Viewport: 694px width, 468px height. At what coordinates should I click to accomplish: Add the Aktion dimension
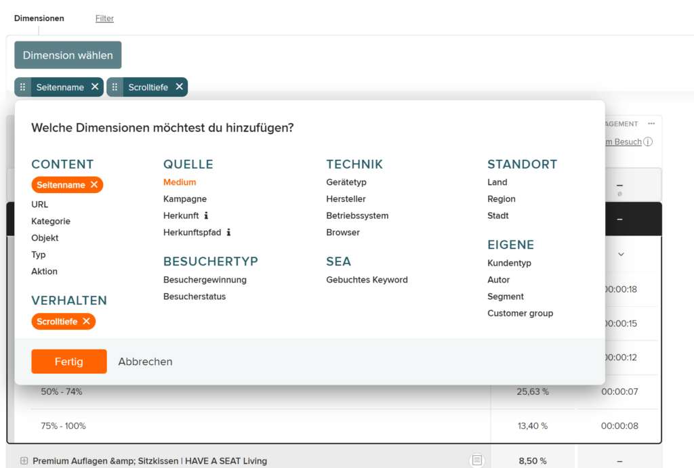pyautogui.click(x=44, y=271)
